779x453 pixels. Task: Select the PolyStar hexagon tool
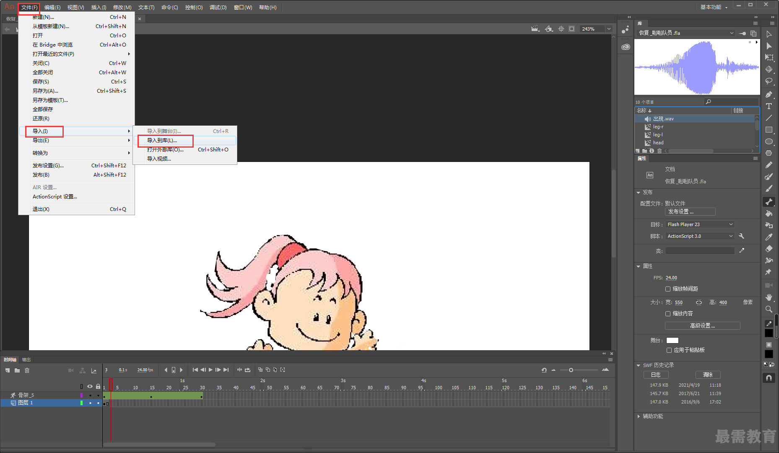click(769, 153)
